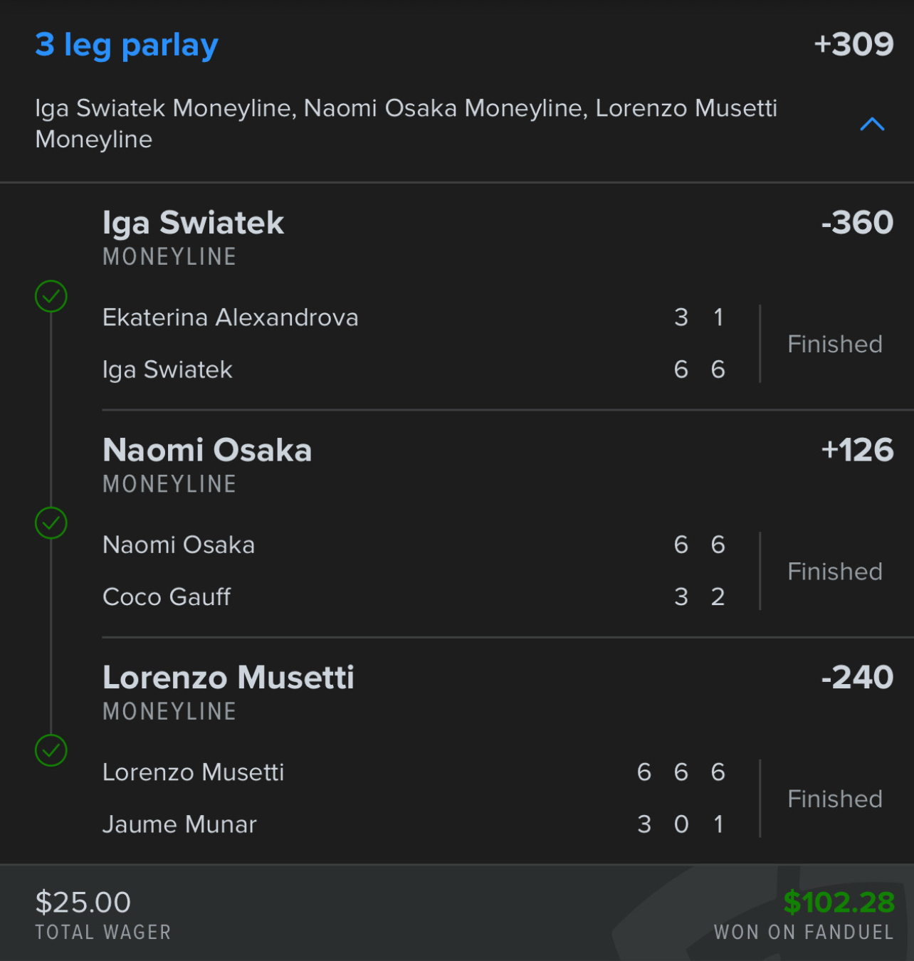The image size is (914, 961).
Task: Click Jaume Munar's name in the scoreboard
Action: 179,824
